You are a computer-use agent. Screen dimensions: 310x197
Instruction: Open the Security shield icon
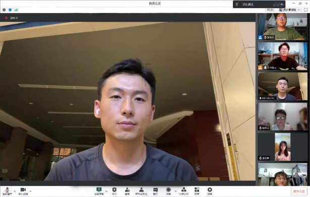coord(114,191)
